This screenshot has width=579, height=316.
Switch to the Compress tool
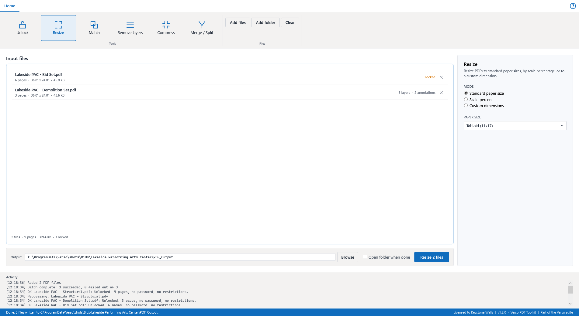click(x=166, y=28)
